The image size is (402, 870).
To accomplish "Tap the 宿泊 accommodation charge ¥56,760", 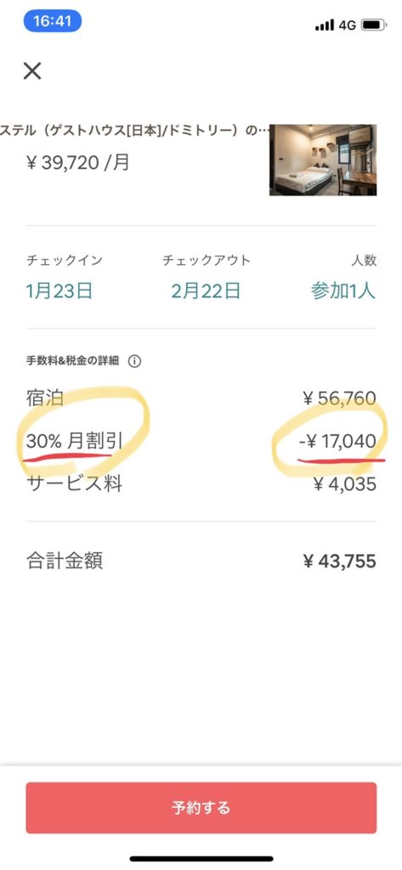I will click(x=340, y=398).
